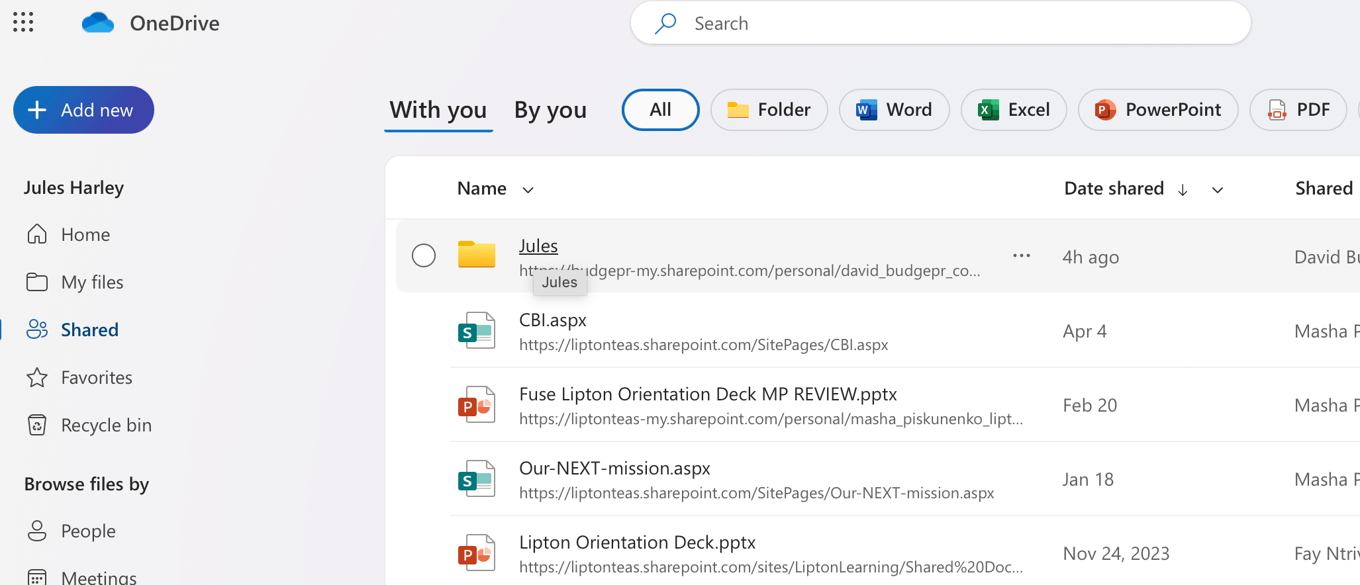1360x585 pixels.
Task: Open the Date shared column dropdown chevron
Action: tap(1217, 190)
